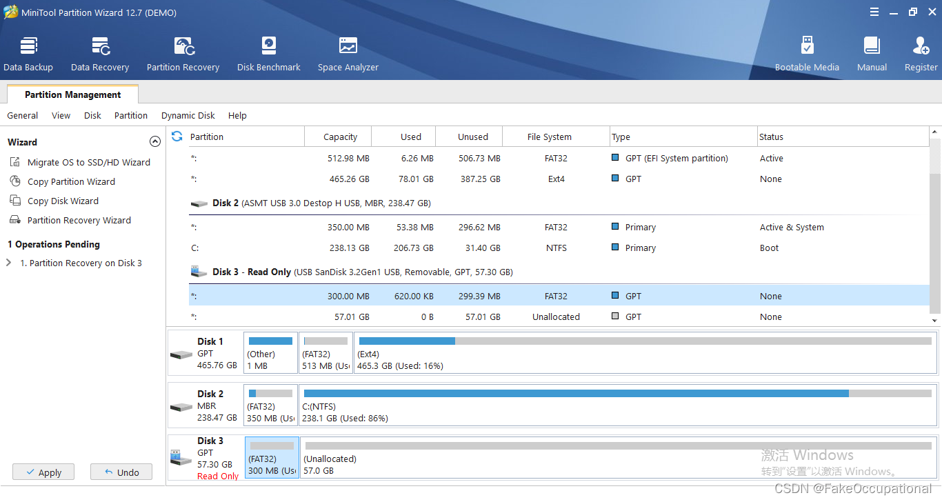The image size is (942, 502).
Task: Click the partition list scroll up arrow
Action: 935,132
